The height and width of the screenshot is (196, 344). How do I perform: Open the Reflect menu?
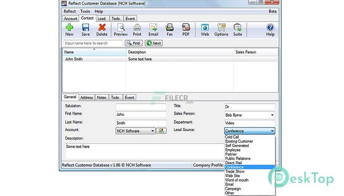click(70, 11)
